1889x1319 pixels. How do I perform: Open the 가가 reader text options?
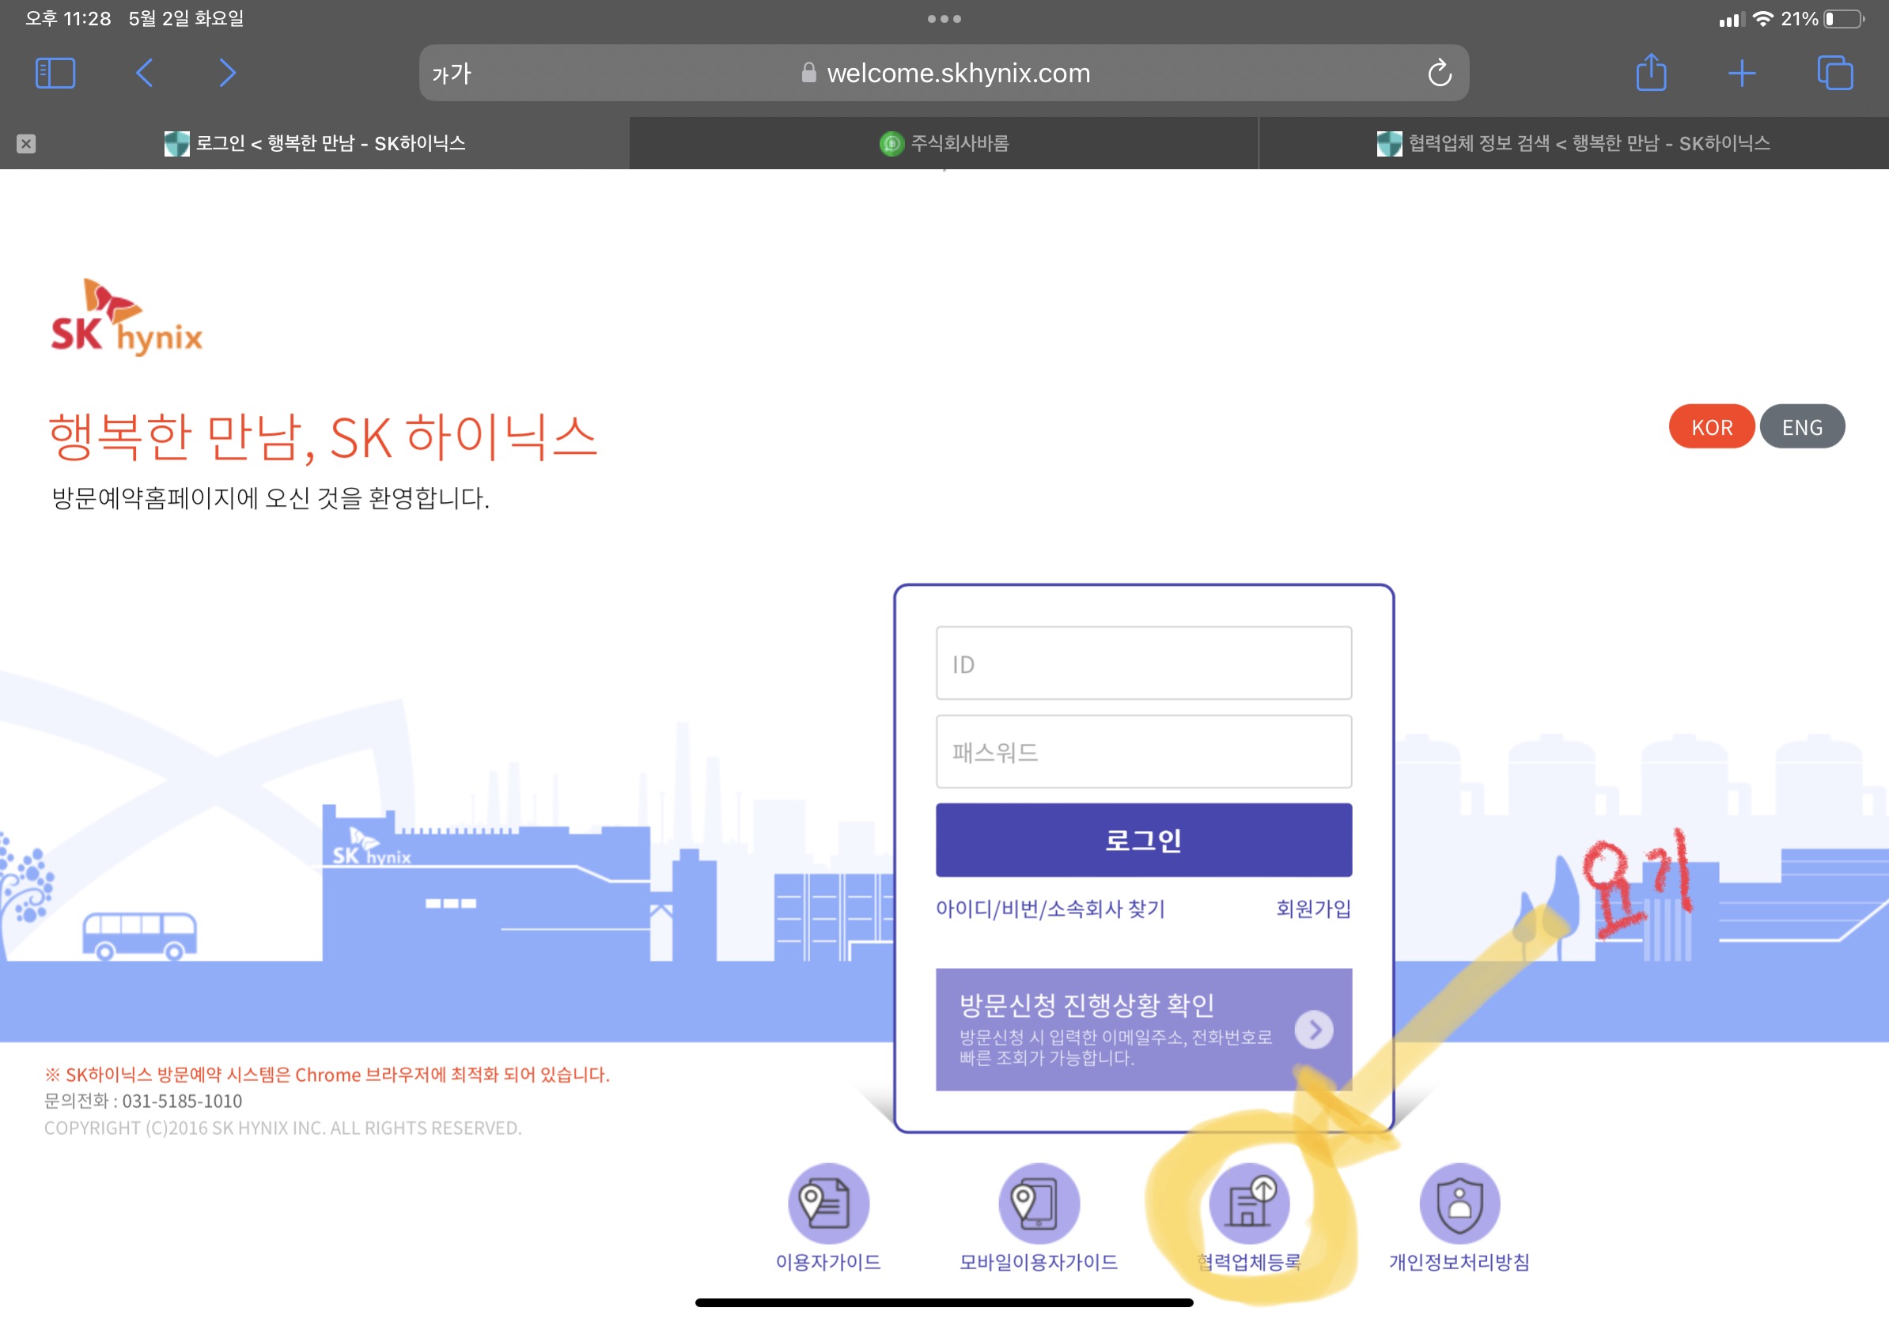point(452,74)
